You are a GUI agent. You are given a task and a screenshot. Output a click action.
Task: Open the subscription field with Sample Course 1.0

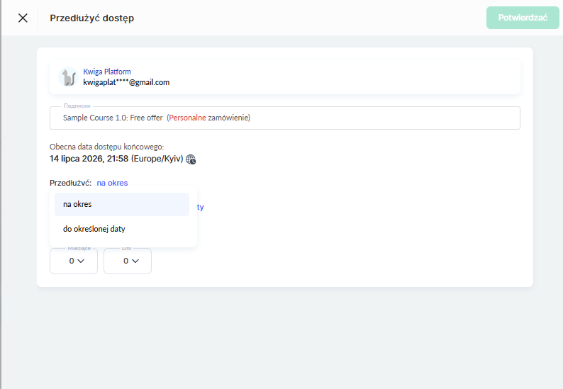tap(285, 118)
